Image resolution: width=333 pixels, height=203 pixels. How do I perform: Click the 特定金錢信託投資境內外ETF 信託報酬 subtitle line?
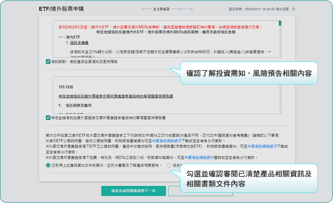(x=166, y=32)
